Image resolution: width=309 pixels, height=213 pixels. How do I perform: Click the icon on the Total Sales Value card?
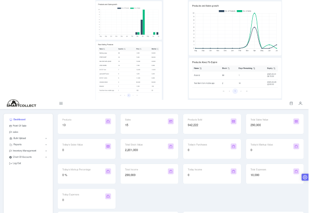[296, 122]
